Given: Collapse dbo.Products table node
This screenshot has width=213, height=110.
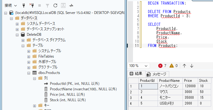Looking at the screenshot, I should pyautogui.click(x=29, y=73).
